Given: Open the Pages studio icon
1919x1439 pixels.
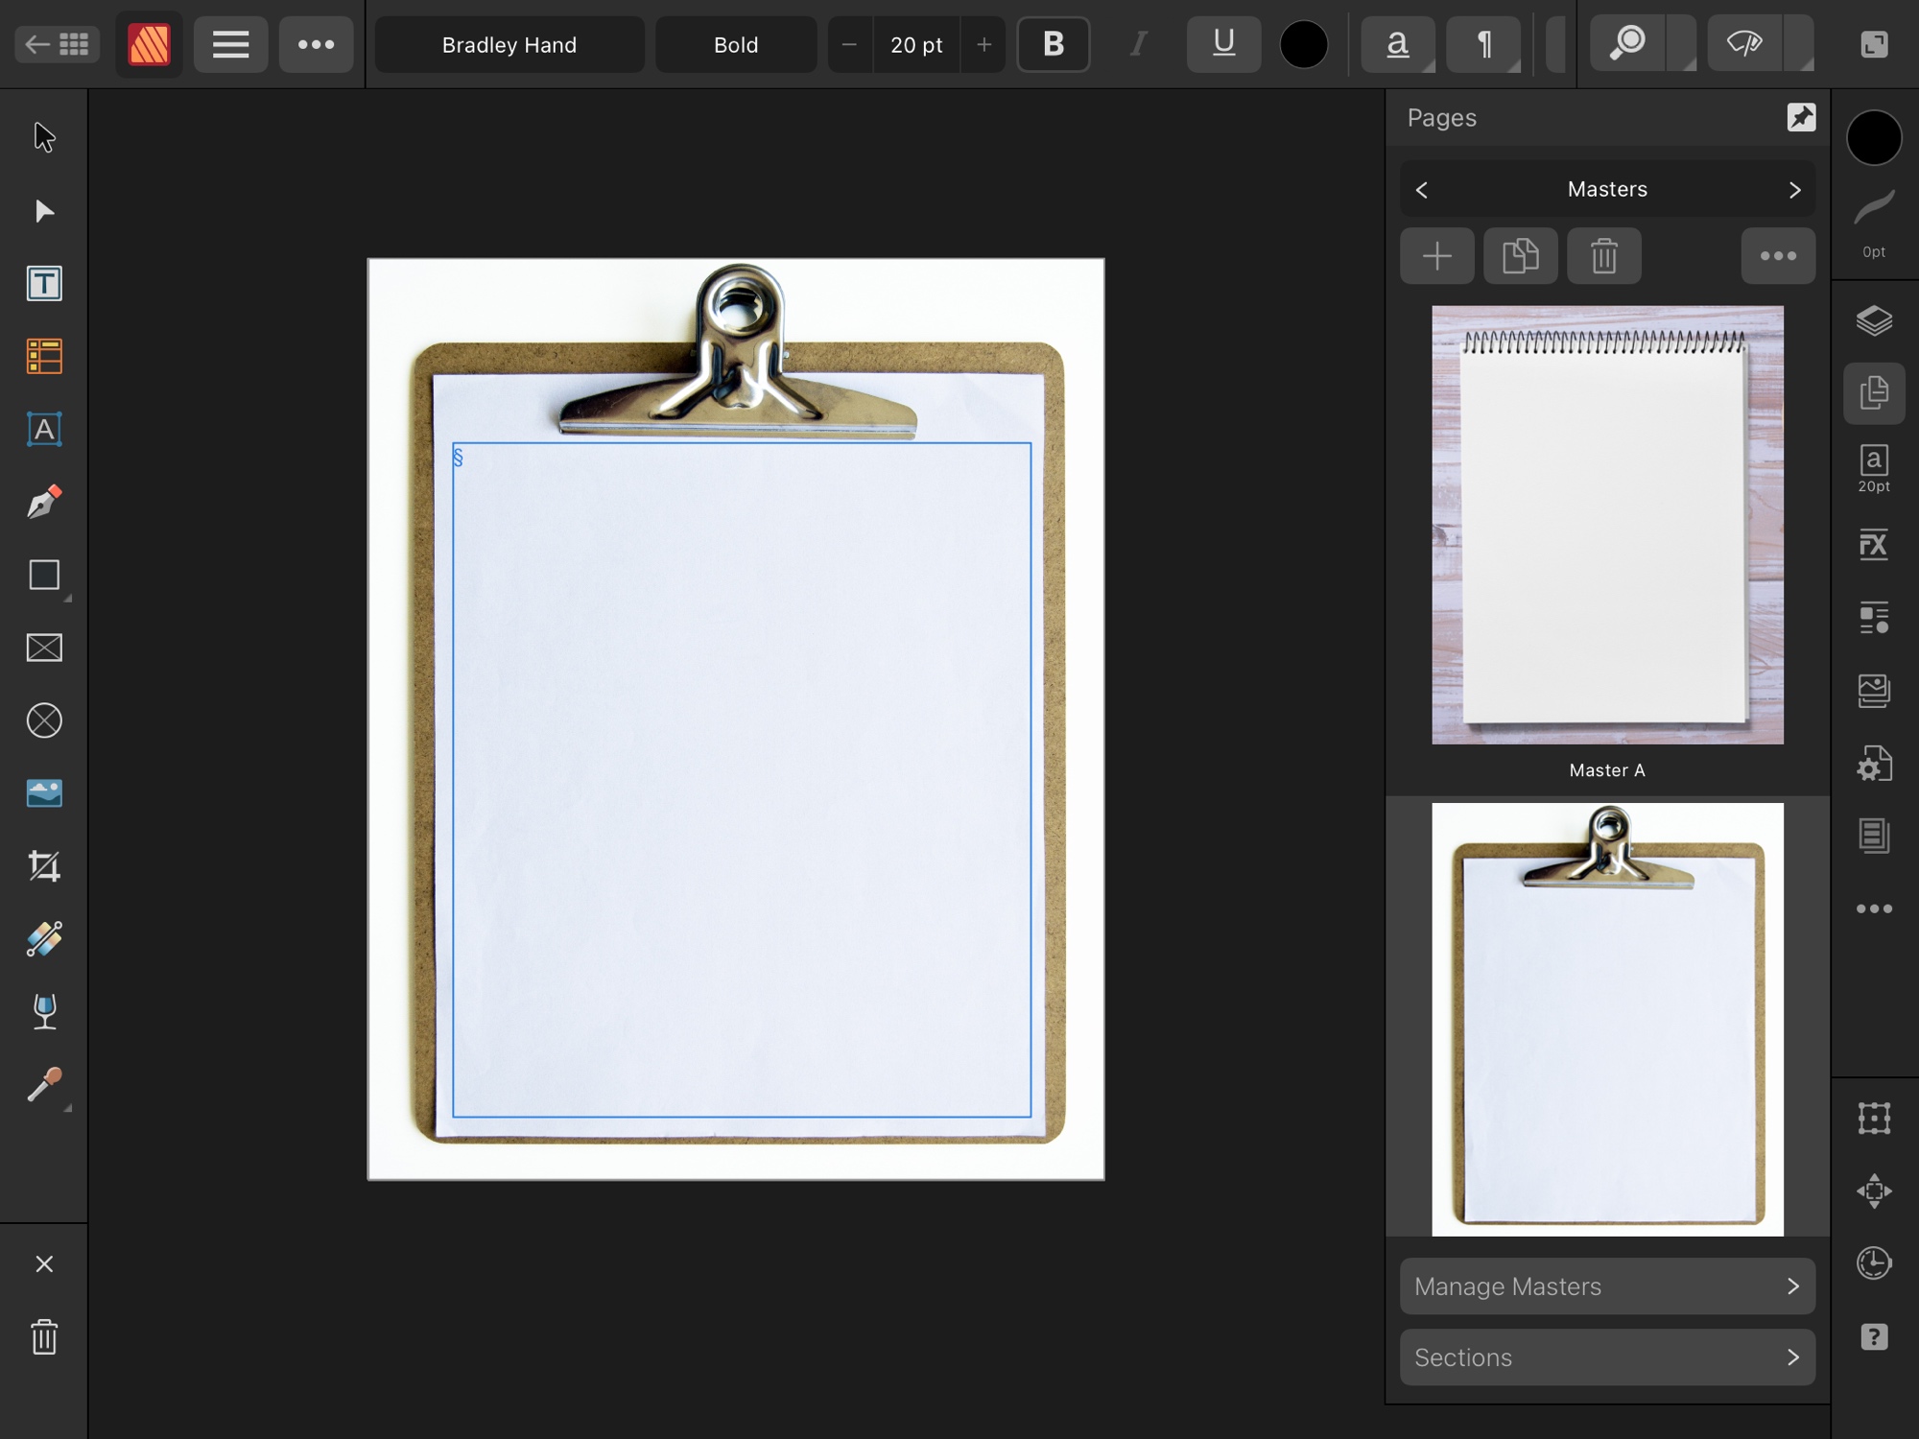Looking at the screenshot, I should (x=1874, y=393).
